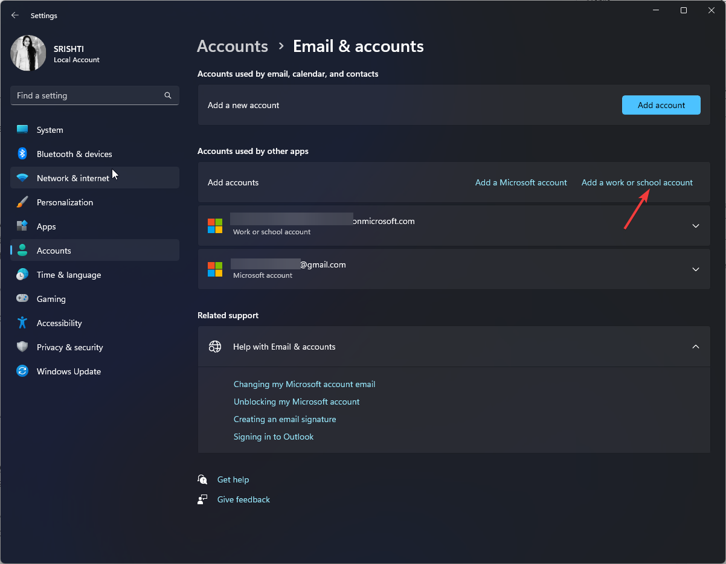This screenshot has width=726, height=564.
Task: Open System settings from the sidebar
Action: [x=50, y=129]
